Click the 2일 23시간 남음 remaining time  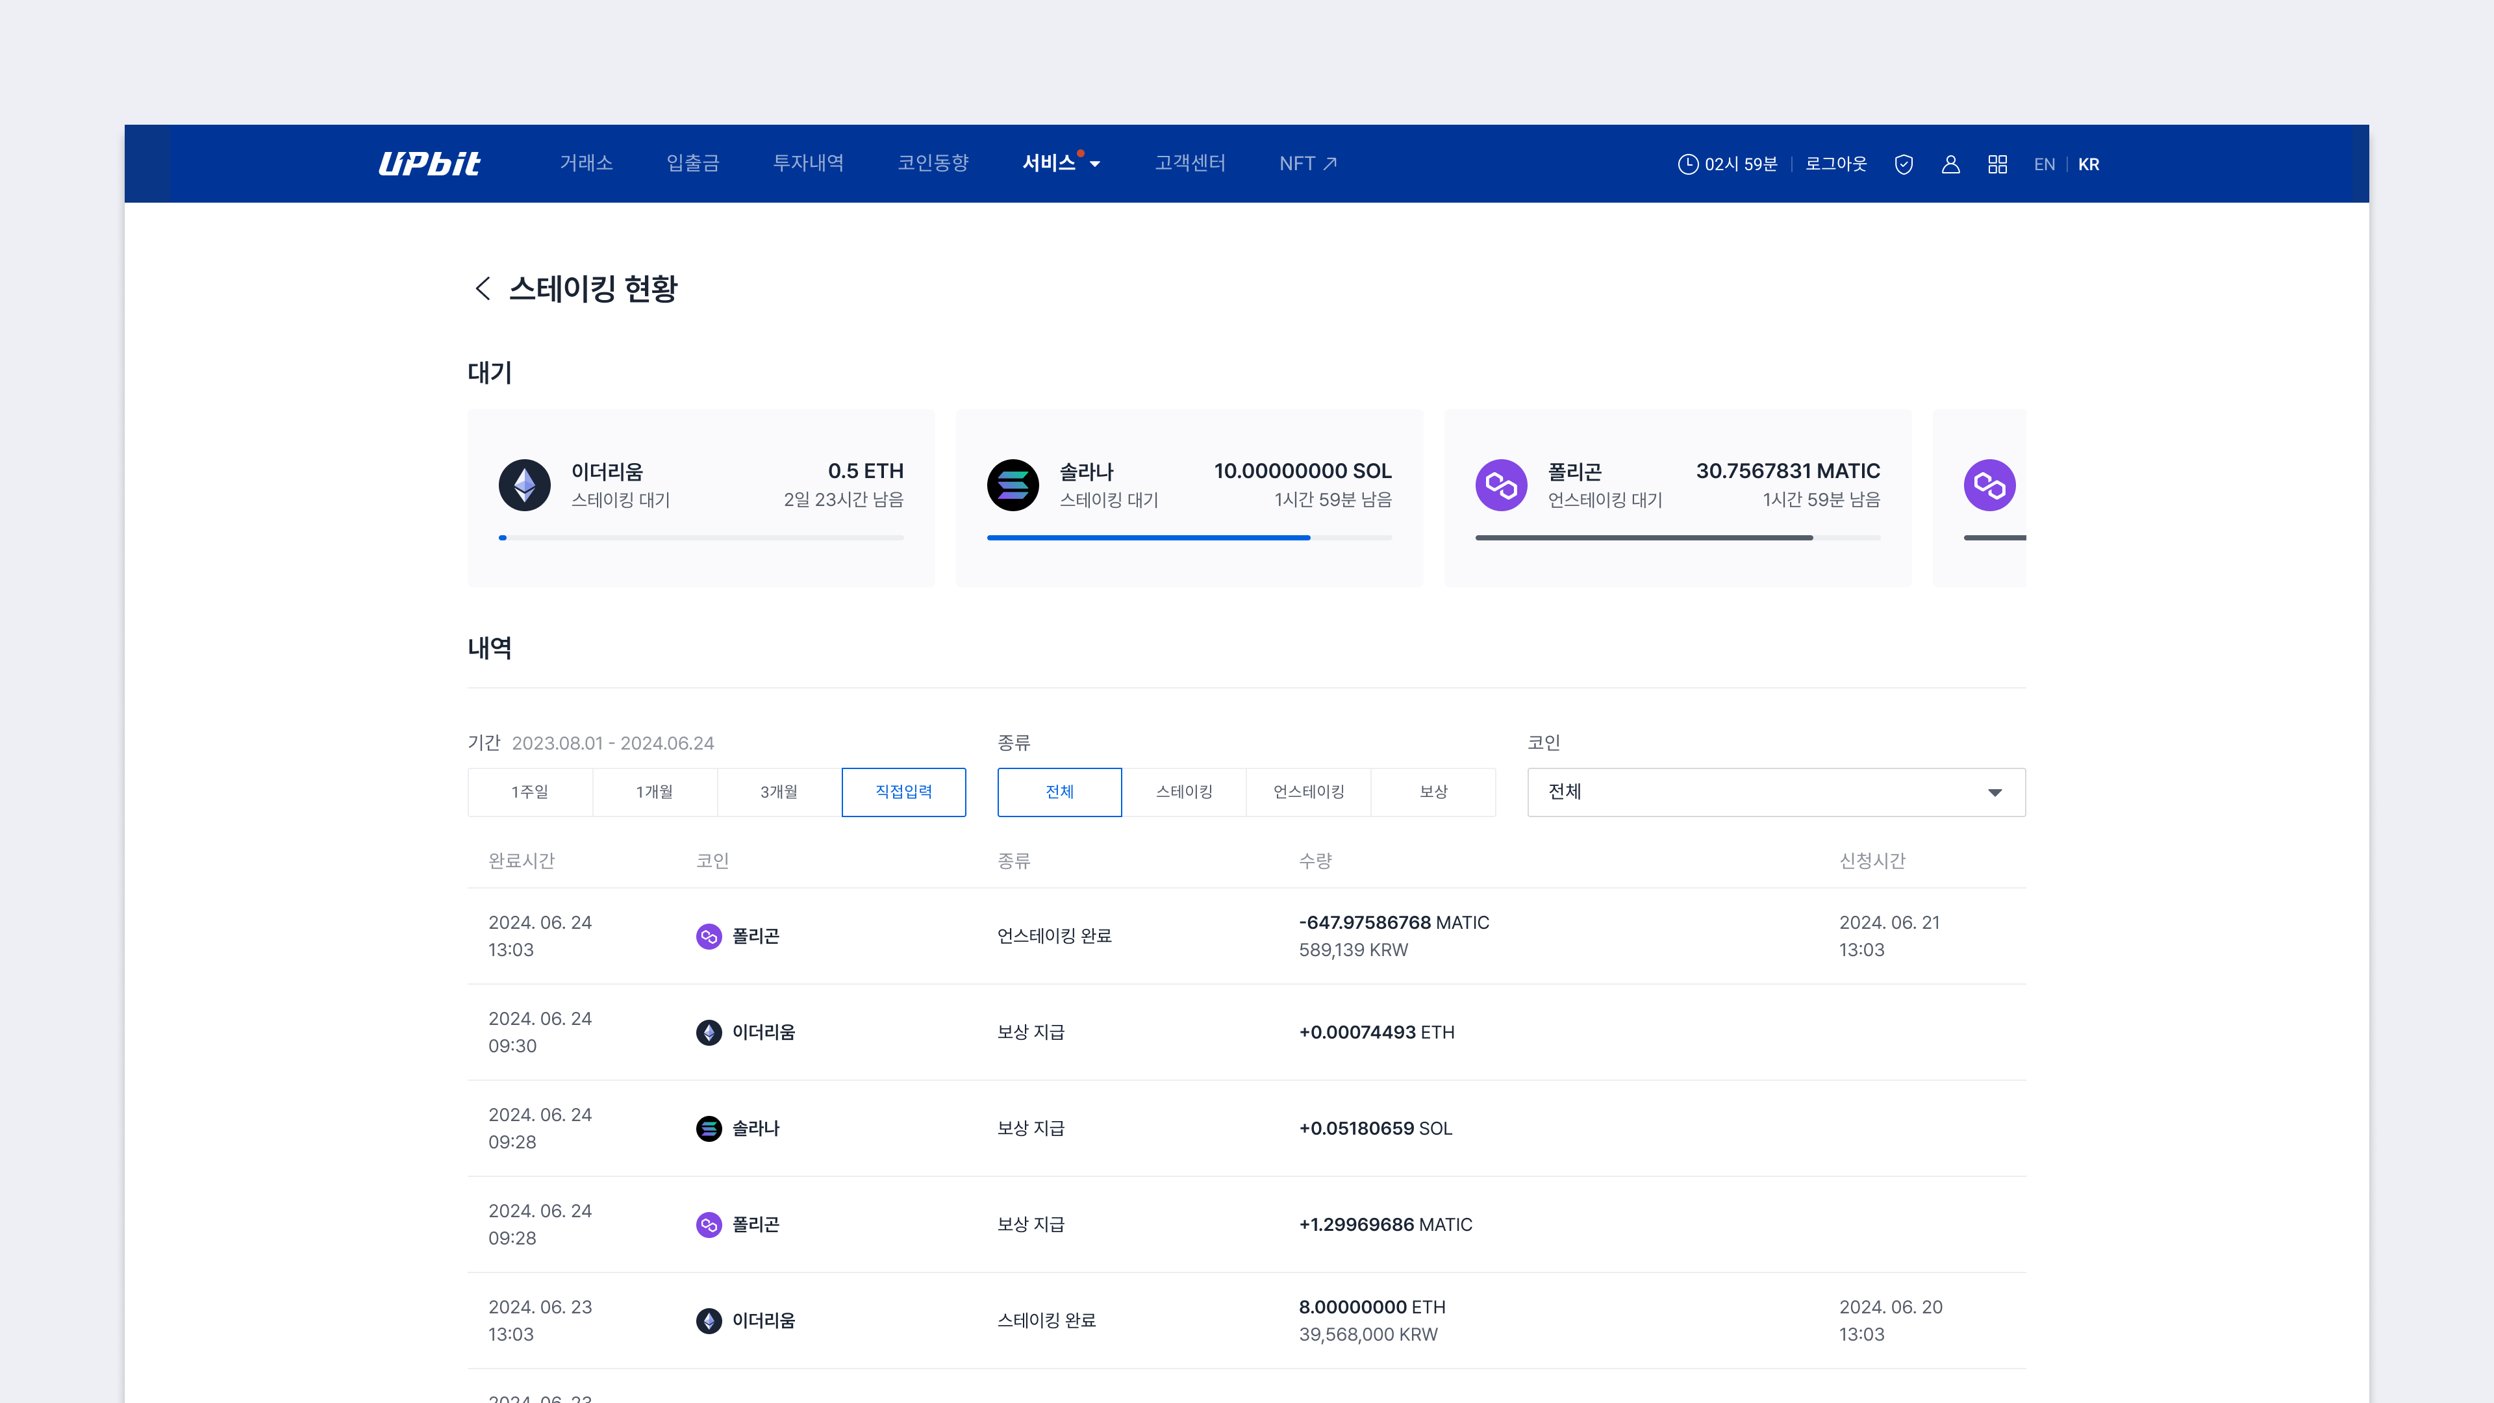843,499
